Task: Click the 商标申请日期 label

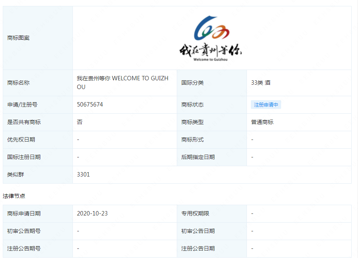Action: pyautogui.click(x=24, y=213)
